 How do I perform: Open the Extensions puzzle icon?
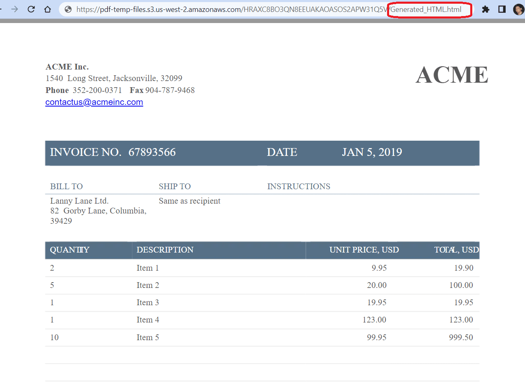pos(485,9)
